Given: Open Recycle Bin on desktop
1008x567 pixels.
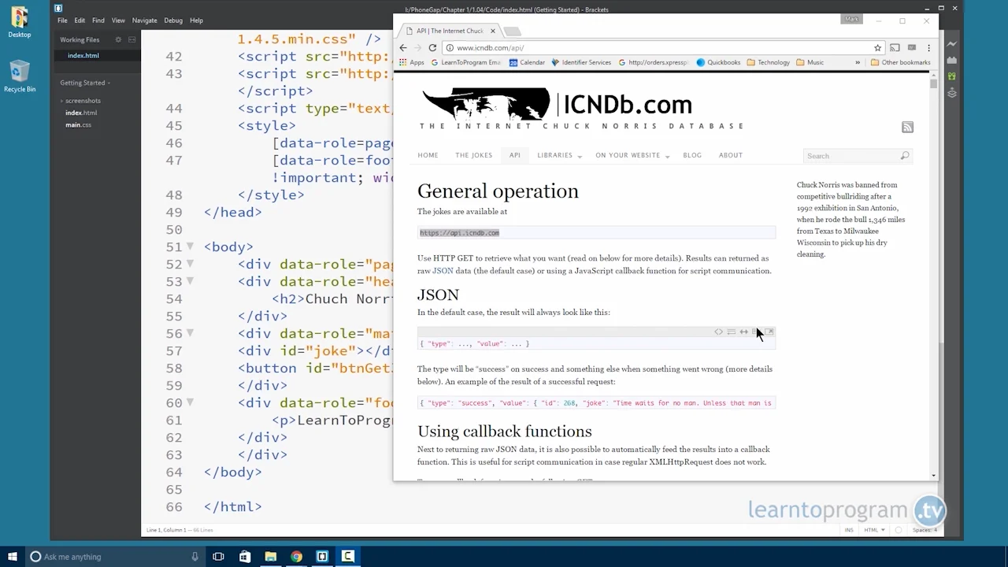Looking at the screenshot, I should pos(20,76).
